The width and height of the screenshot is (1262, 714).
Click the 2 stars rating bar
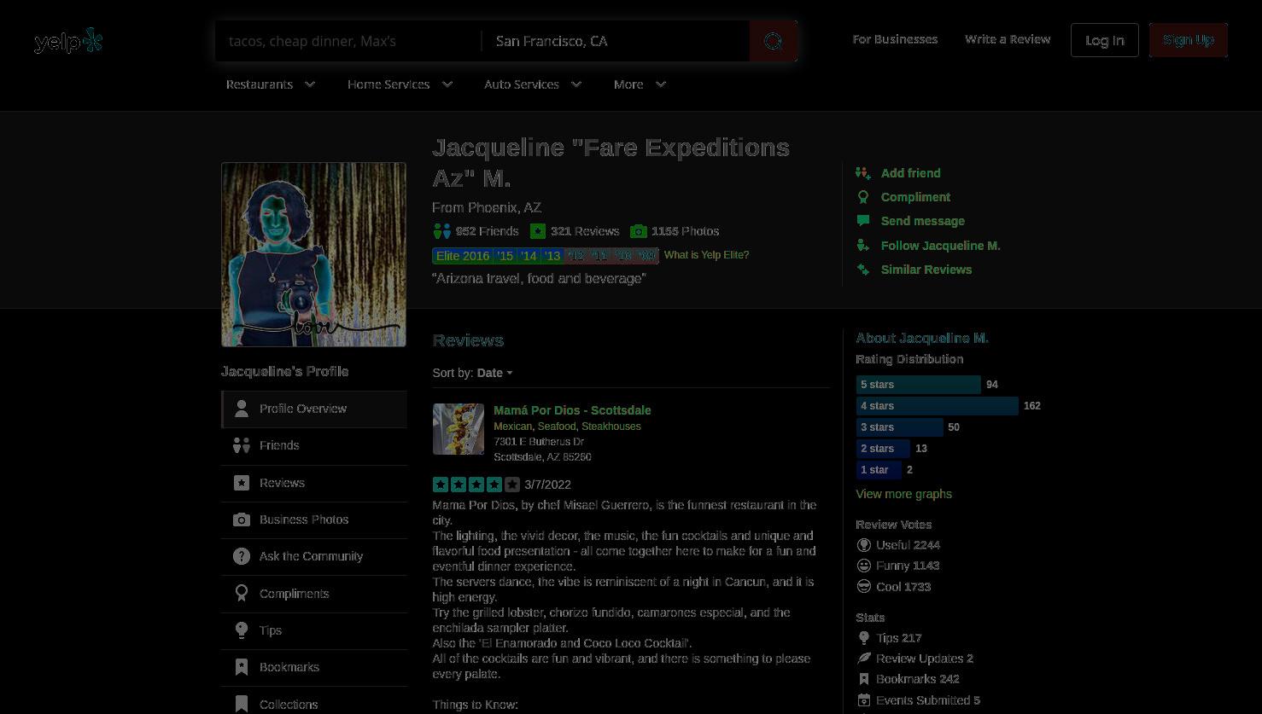(x=883, y=449)
